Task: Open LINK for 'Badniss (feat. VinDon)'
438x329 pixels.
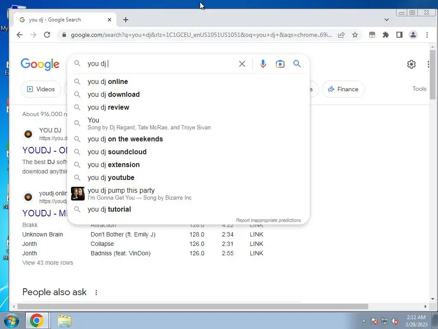Action: (257, 254)
